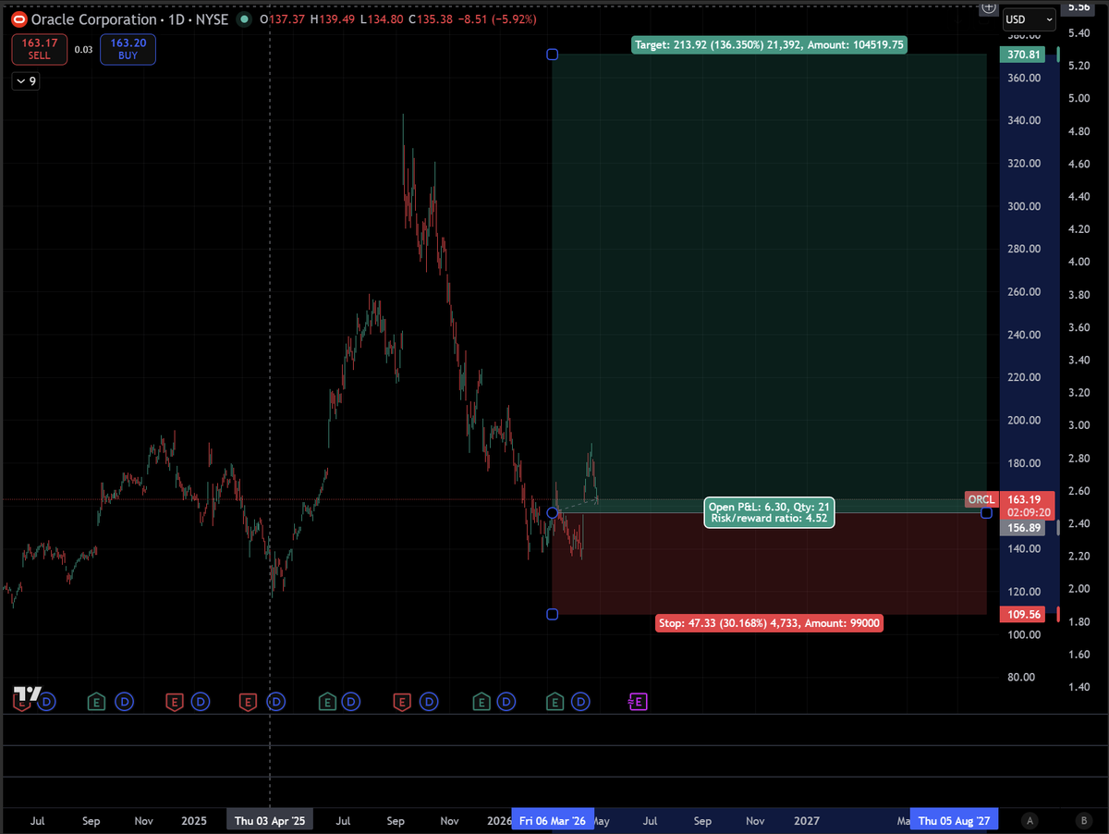Select the entry-level handle at the position's left edge
The width and height of the screenshot is (1109, 834).
[x=553, y=512]
